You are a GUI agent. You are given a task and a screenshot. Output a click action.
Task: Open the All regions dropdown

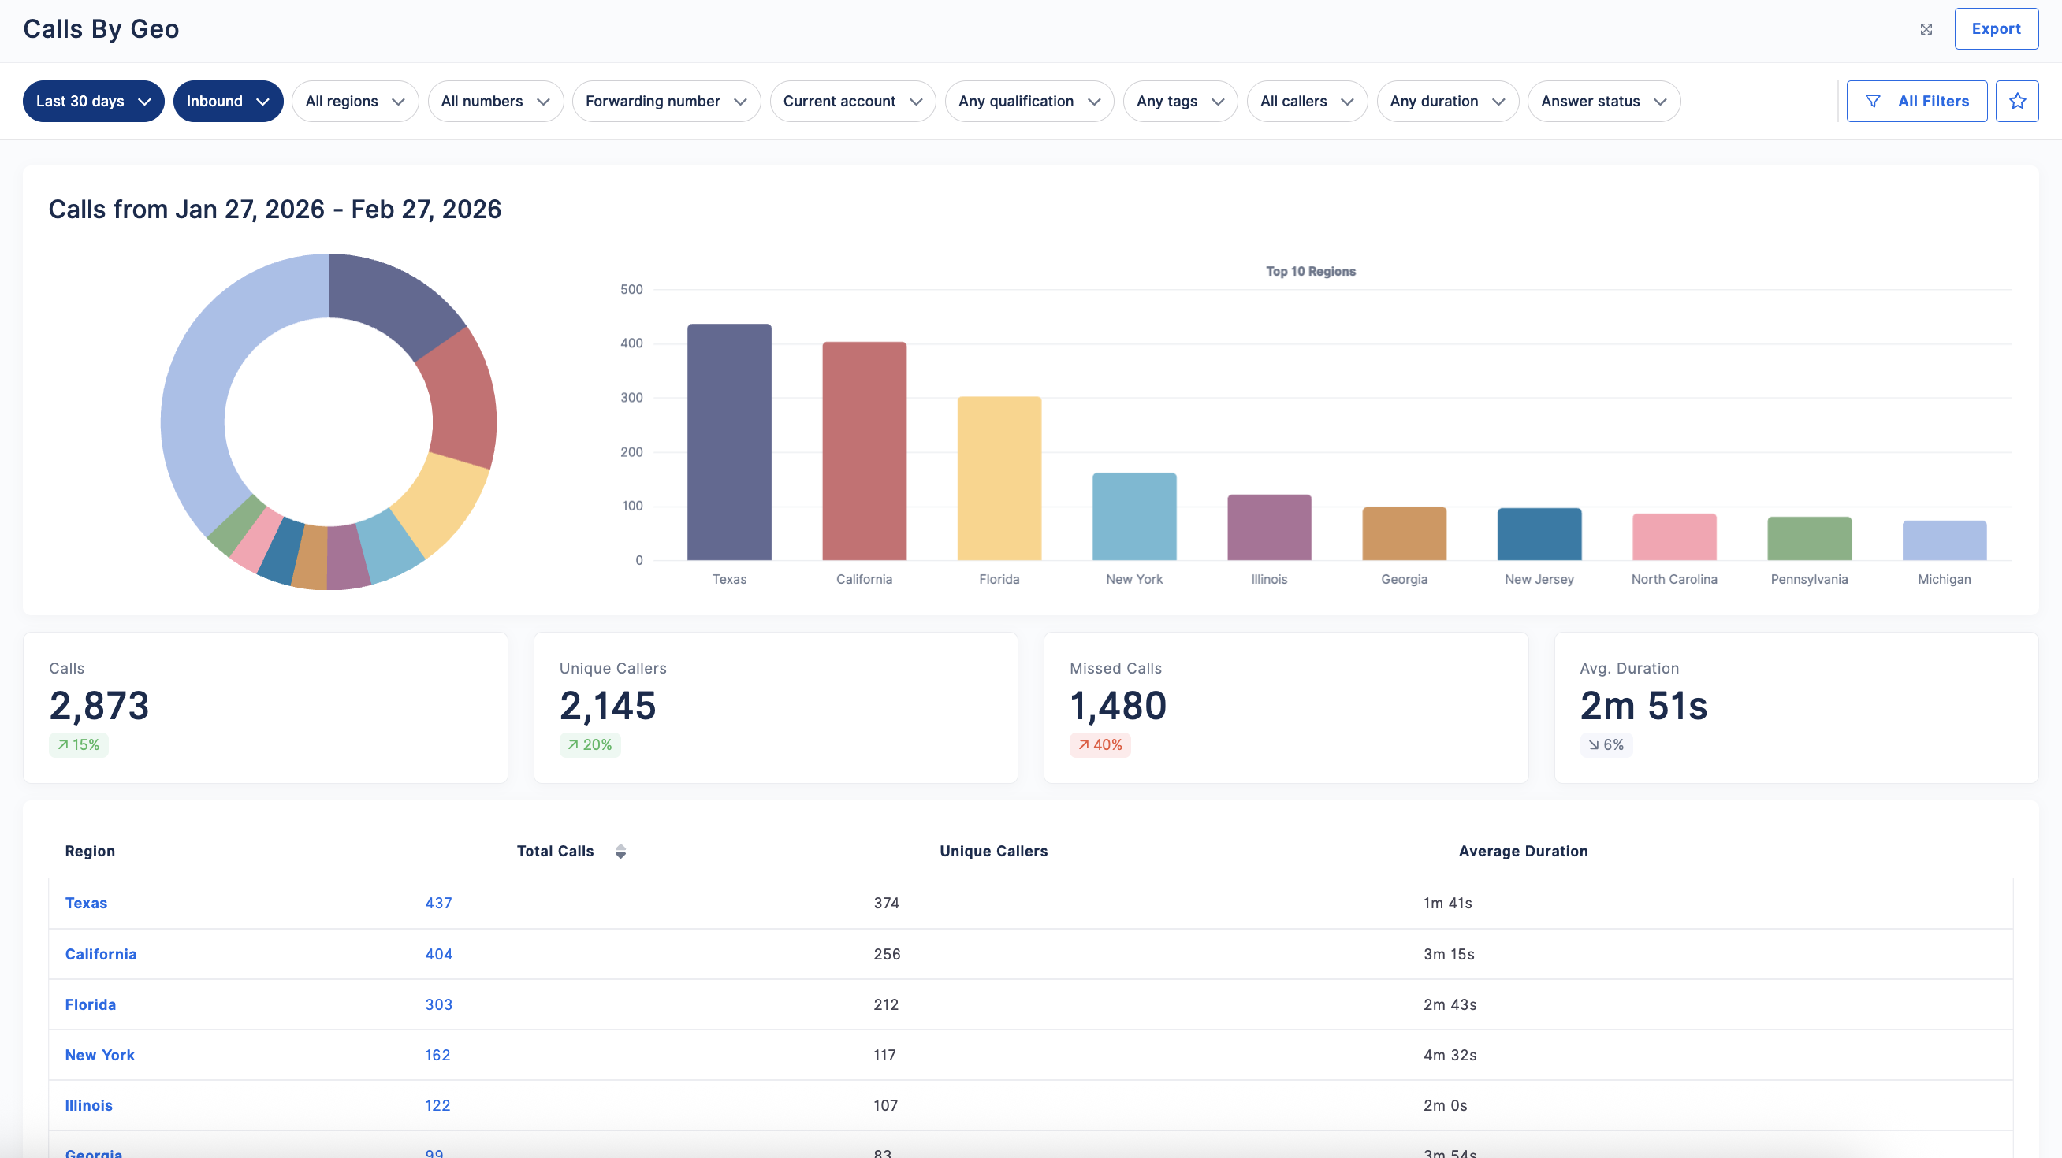point(355,102)
